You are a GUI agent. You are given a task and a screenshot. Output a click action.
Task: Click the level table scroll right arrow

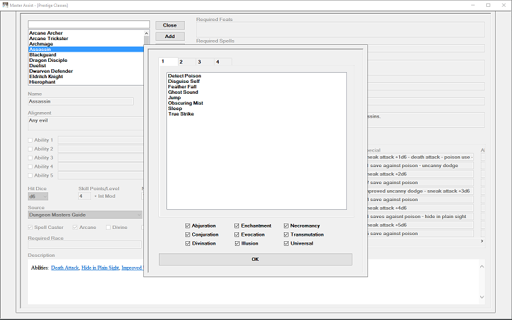[x=482, y=241]
